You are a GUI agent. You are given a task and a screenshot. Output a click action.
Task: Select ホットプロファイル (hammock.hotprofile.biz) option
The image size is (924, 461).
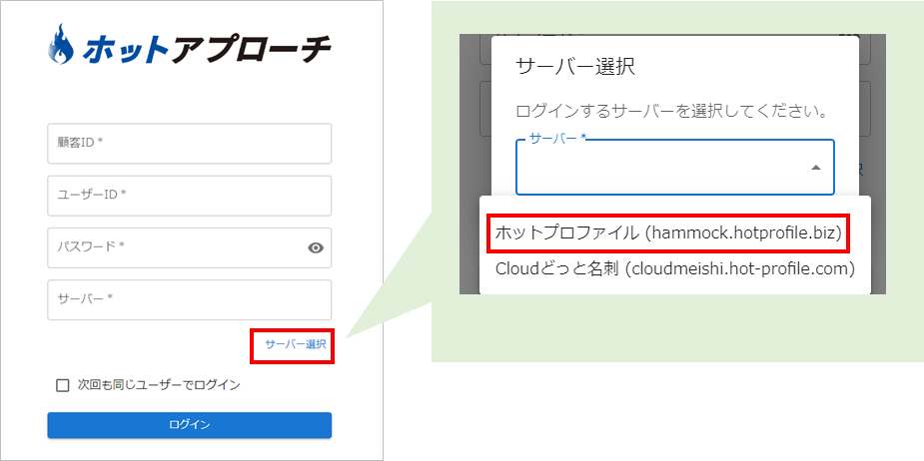668,233
